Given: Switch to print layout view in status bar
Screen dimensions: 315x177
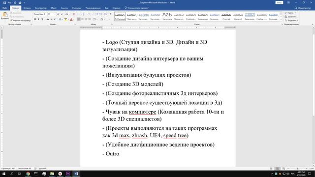Looking at the screenshot, I should pos(277,169).
